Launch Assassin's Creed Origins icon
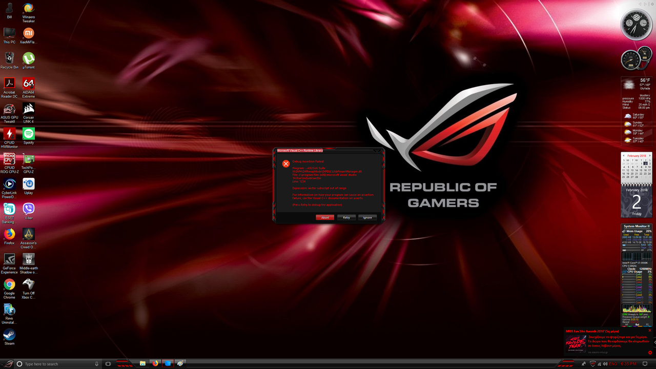This screenshot has width=656, height=369. tap(29, 238)
